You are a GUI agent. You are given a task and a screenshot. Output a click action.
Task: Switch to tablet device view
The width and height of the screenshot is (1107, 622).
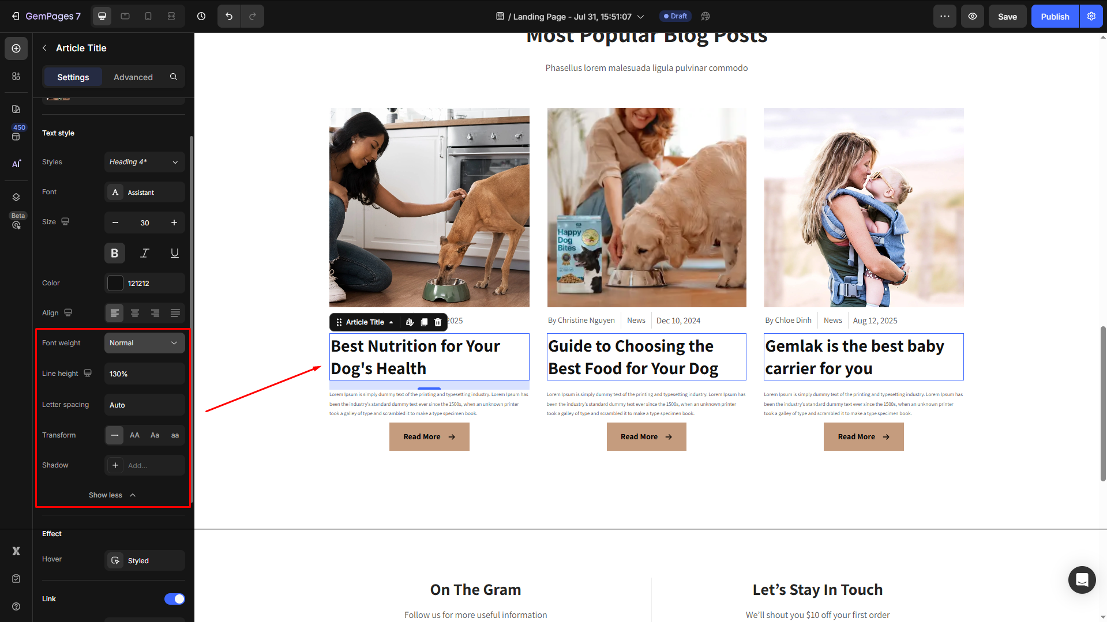pyautogui.click(x=125, y=16)
